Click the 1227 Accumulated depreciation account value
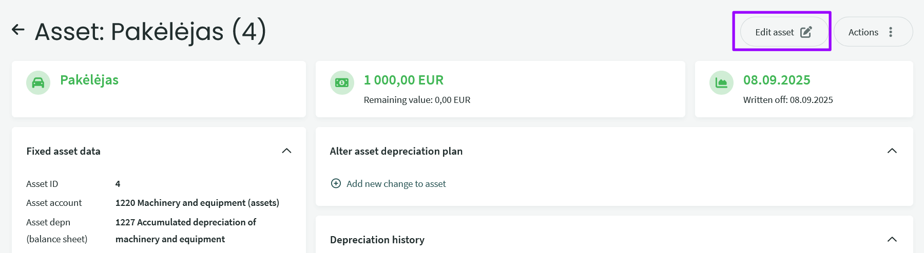 point(185,230)
